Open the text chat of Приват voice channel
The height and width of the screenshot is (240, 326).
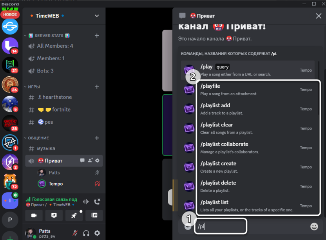click(x=82, y=161)
